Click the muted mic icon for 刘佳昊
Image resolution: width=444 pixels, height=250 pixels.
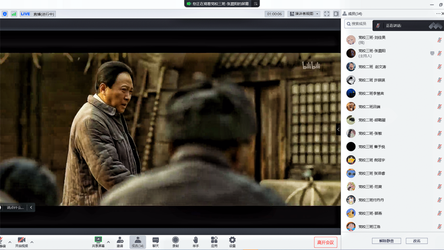440,40
